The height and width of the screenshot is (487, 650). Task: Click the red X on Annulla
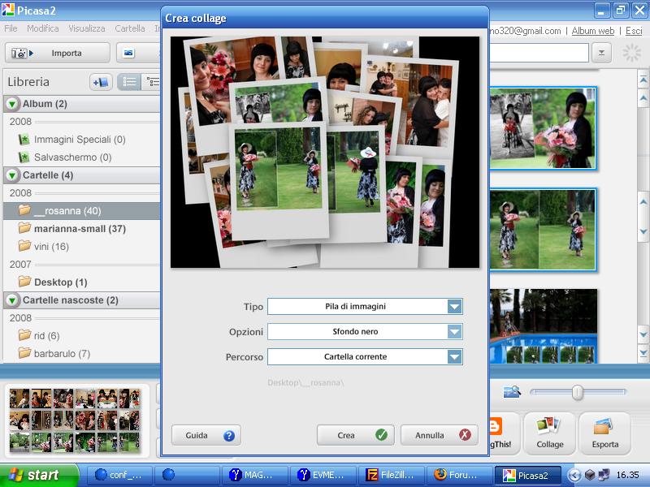(465, 435)
